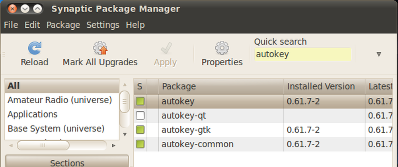The width and height of the screenshot is (398, 167).
Task: Click installed version 0.61.7-2 of autokey-common
Action: tap(303, 144)
